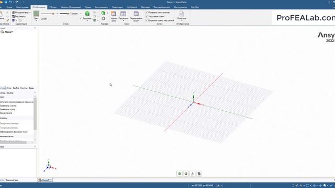Click the first green solid mode icon in viewport
Image resolution: width=335 pixels, height=188 pixels.
click(180, 174)
